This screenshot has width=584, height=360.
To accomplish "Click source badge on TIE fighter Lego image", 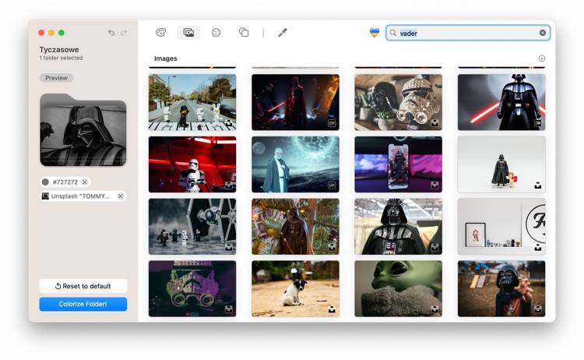I will (x=229, y=247).
